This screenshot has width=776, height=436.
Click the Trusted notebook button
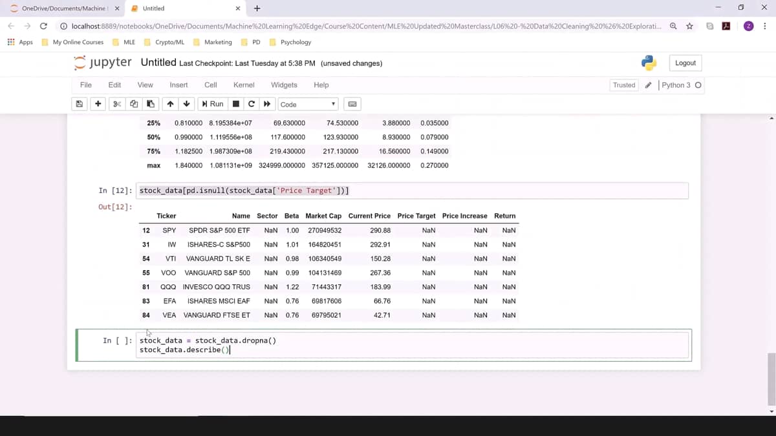(624, 85)
